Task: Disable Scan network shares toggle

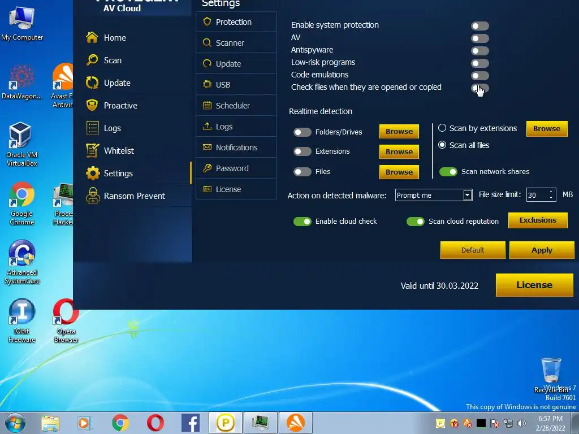Action: 448,172
